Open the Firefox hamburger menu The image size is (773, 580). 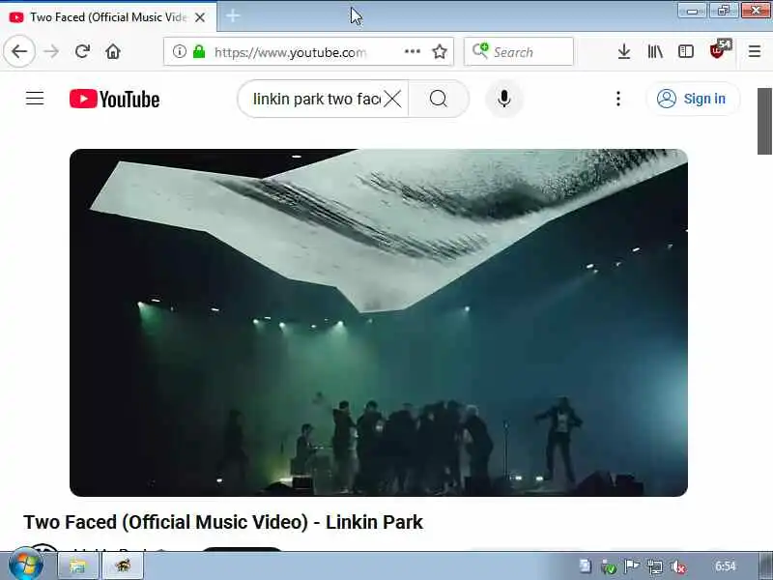[755, 51]
